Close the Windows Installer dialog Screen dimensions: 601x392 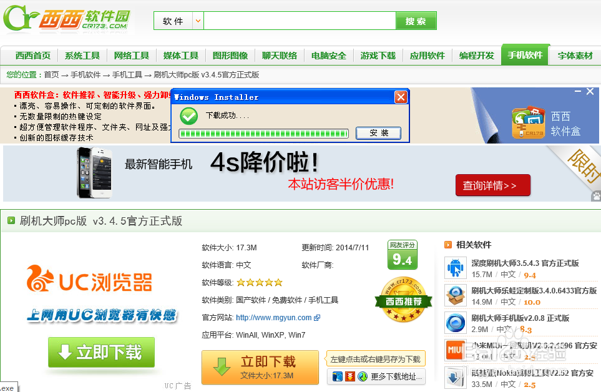pos(401,97)
